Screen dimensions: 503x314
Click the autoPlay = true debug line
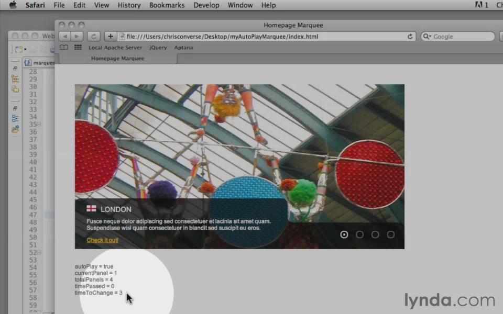[94, 266]
